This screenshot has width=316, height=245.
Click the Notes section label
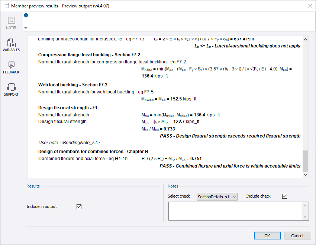pos(173,186)
